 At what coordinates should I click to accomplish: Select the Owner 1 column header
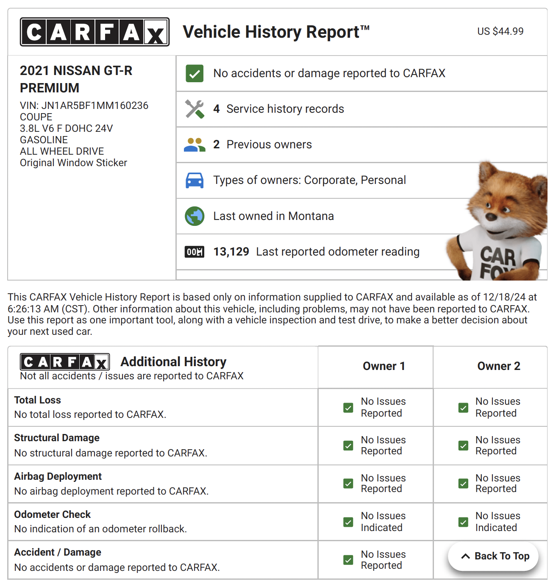click(384, 366)
